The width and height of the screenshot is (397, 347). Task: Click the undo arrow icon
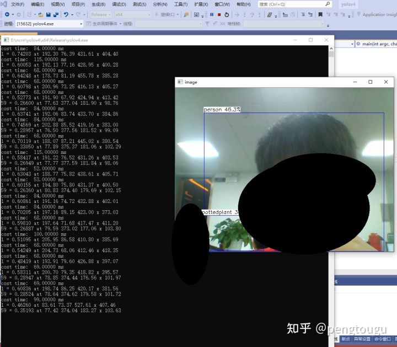66,15
